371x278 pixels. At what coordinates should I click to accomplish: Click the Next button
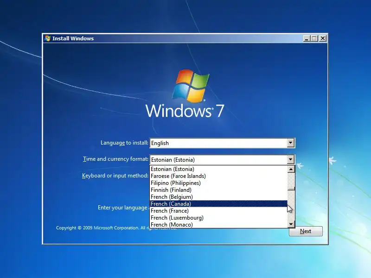pyautogui.click(x=306, y=231)
